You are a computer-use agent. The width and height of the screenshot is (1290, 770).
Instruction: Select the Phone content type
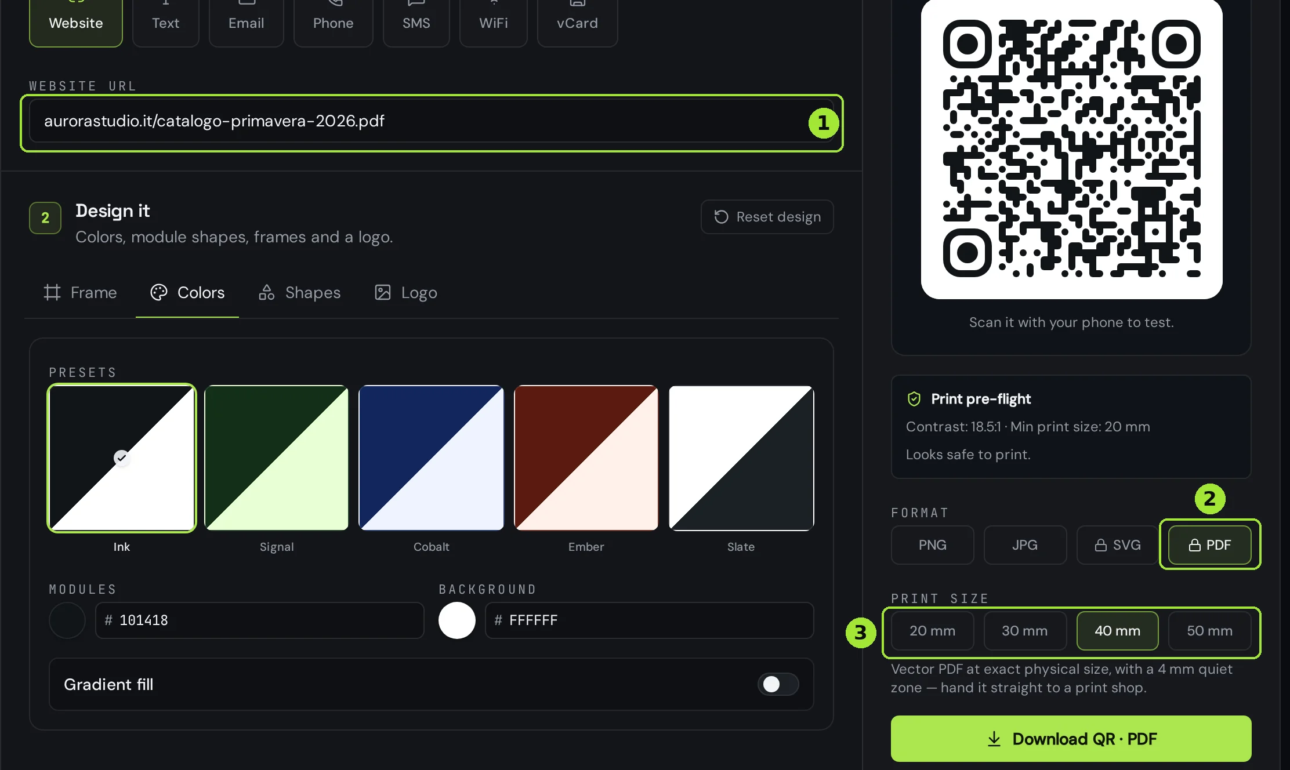[x=333, y=23]
